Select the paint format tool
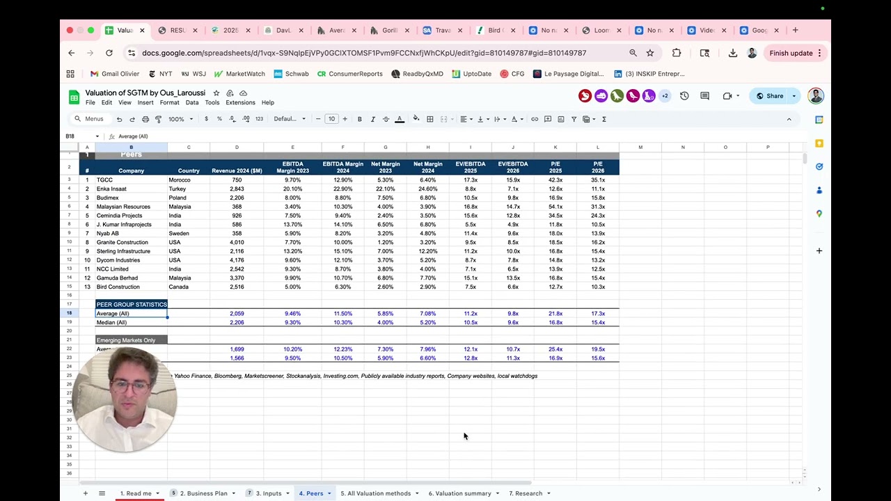The height and width of the screenshot is (501, 891). 159,119
